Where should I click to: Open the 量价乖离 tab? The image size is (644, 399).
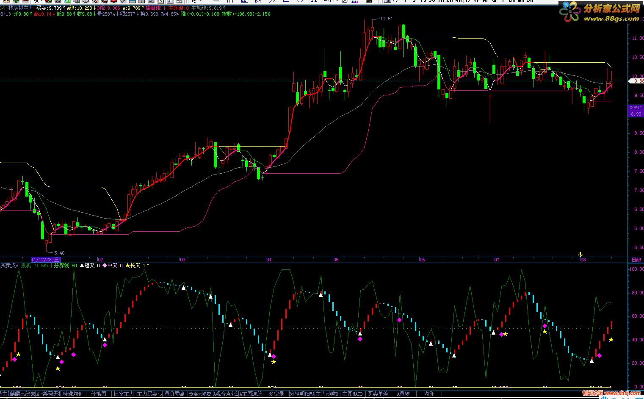pos(175,394)
